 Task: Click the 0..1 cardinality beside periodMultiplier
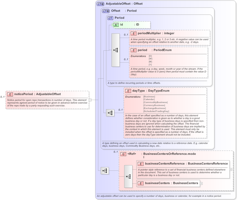126,35
